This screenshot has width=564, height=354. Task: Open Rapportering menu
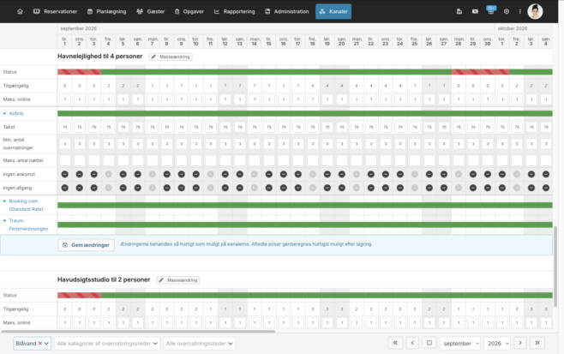tap(234, 11)
